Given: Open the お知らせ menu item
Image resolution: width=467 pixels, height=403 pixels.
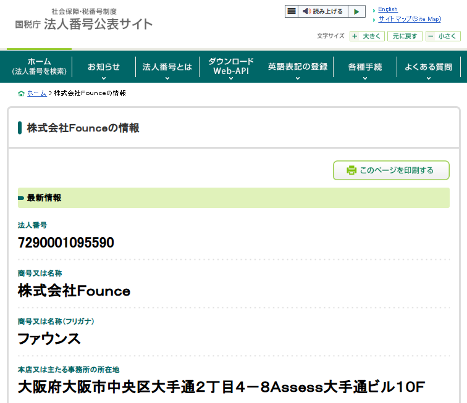Looking at the screenshot, I should (104, 67).
